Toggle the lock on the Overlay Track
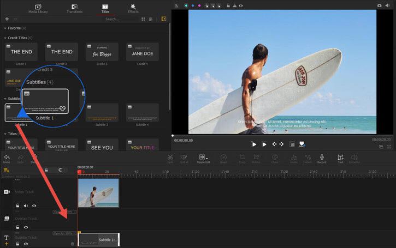The image size is (396, 248). point(17,227)
